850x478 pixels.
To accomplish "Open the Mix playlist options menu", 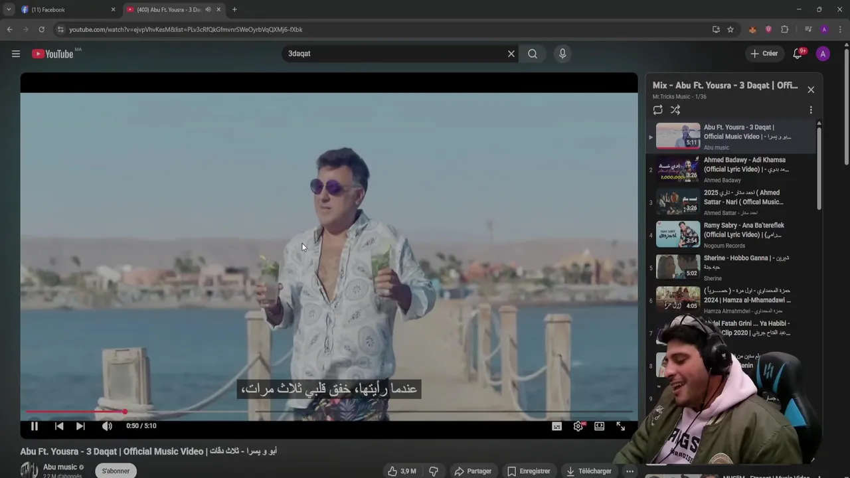I will pos(811,110).
